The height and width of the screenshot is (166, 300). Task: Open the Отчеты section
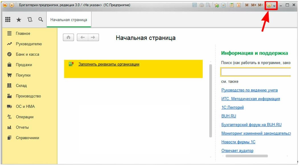(x=22, y=127)
